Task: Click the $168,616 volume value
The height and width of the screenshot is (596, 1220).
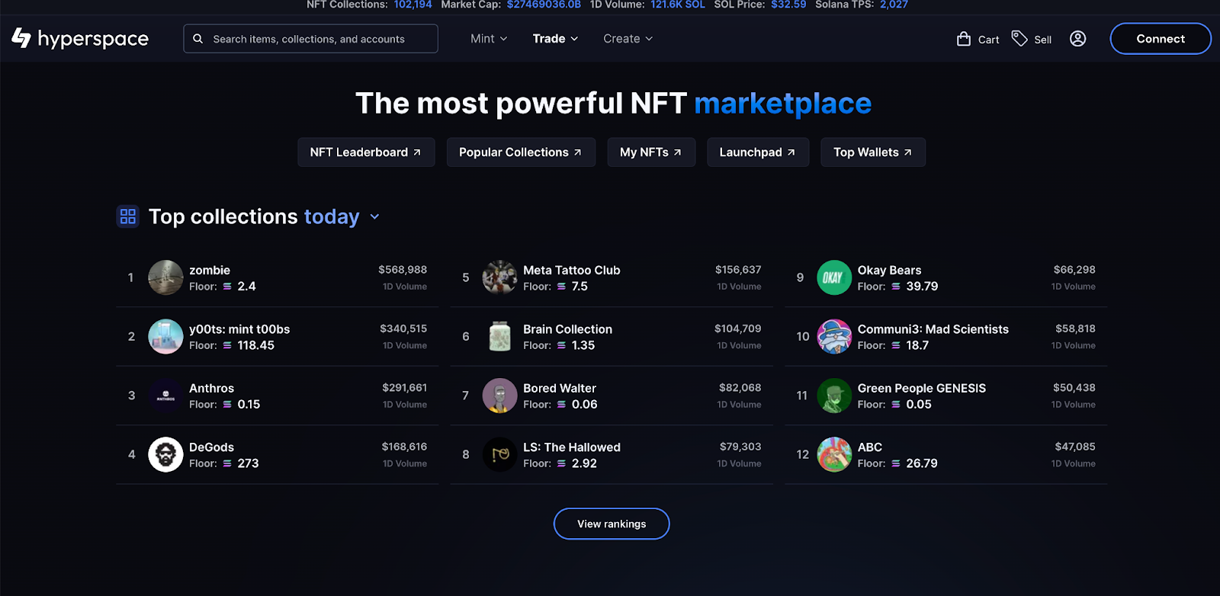Action: [x=404, y=447]
